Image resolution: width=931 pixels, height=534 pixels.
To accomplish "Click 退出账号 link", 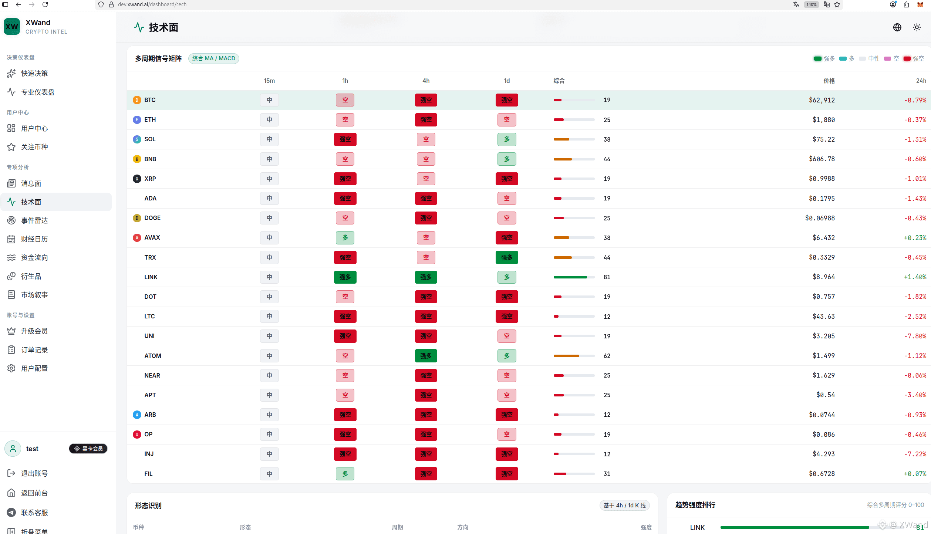I will point(34,473).
